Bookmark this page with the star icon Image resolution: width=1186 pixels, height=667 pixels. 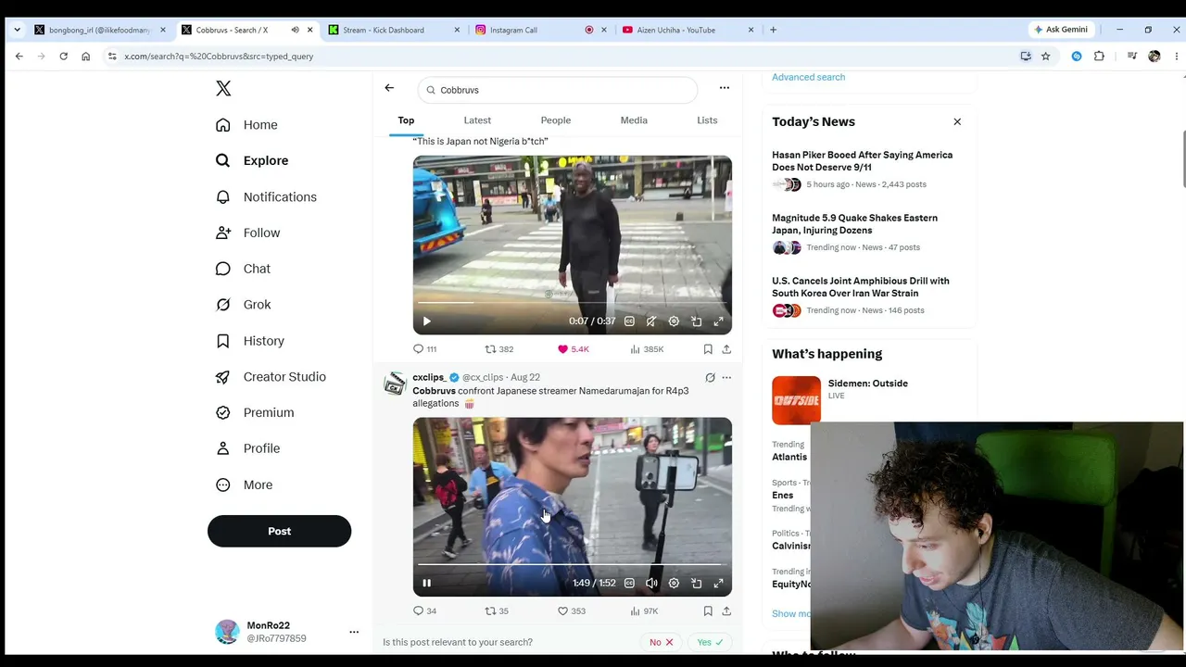pyautogui.click(x=1045, y=57)
